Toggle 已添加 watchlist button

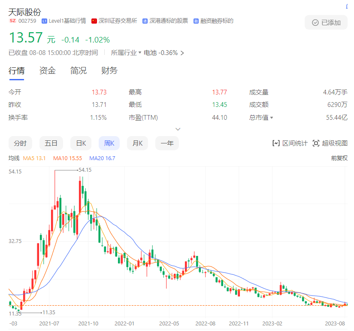click(x=326, y=23)
